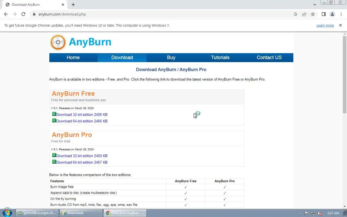Close the Download AnyBurn tab
Image resolution: width=347 pixels, height=217 pixels.
point(63,5)
